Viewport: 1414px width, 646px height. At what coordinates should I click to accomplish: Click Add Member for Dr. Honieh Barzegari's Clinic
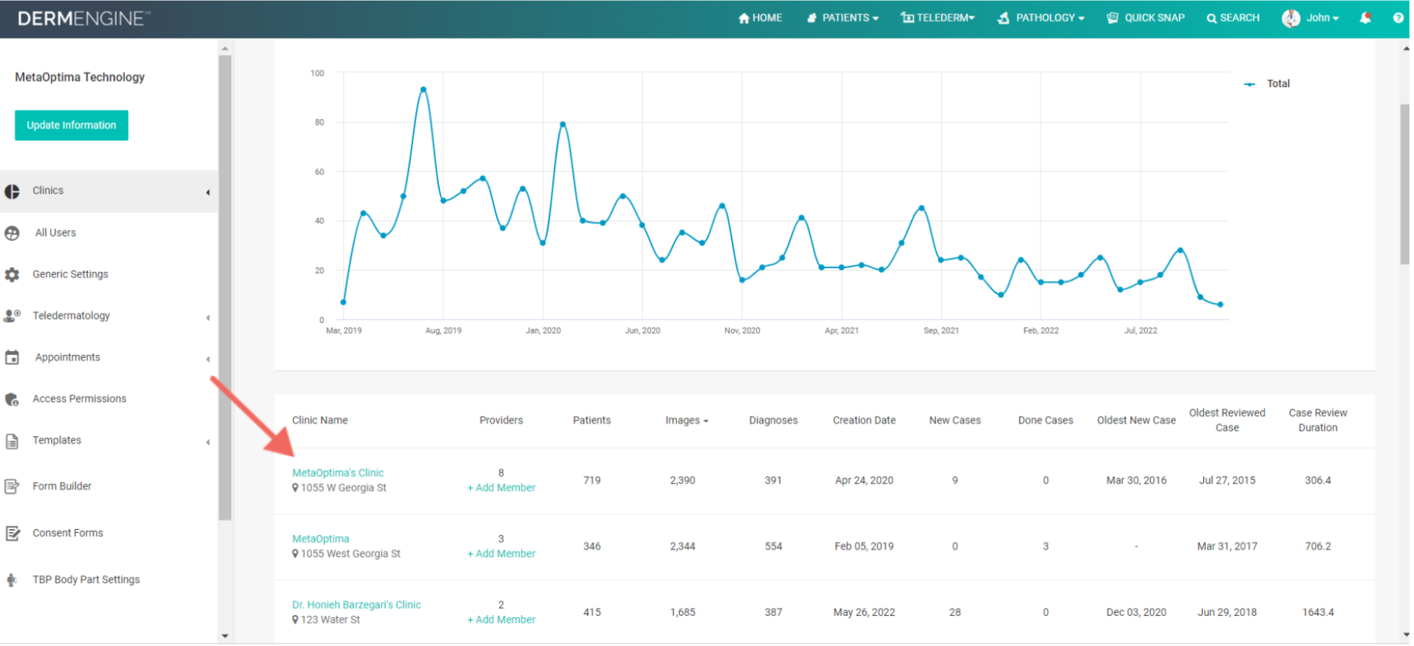point(503,621)
